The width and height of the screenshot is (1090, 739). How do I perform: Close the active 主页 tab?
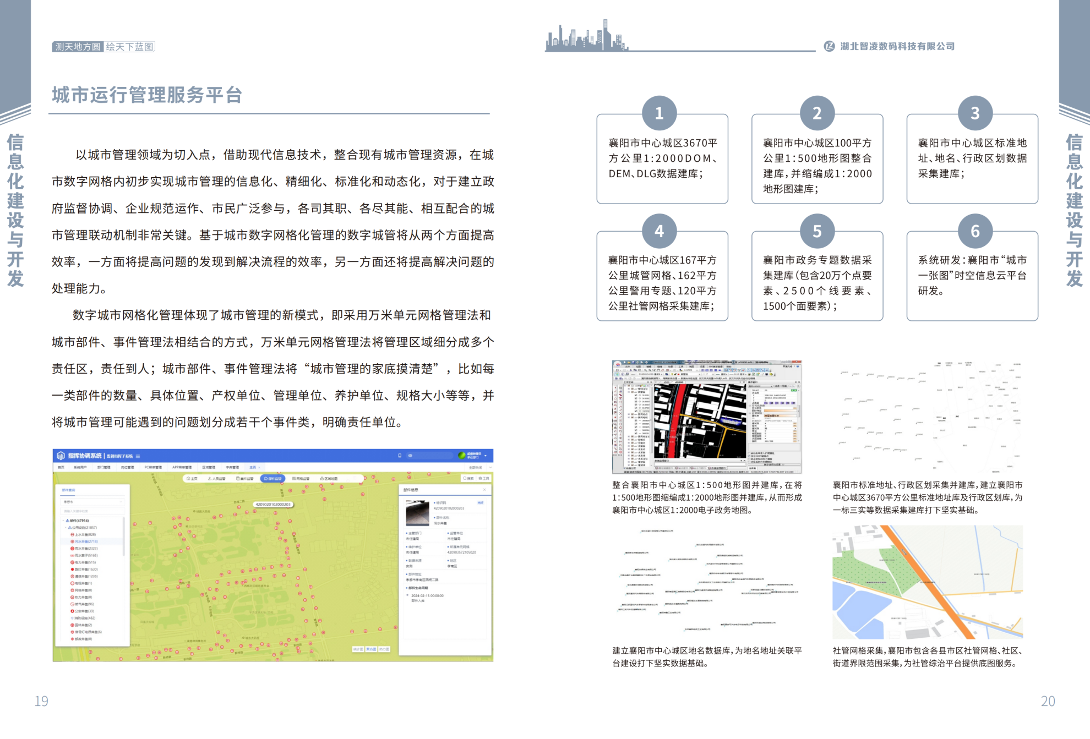tap(259, 467)
